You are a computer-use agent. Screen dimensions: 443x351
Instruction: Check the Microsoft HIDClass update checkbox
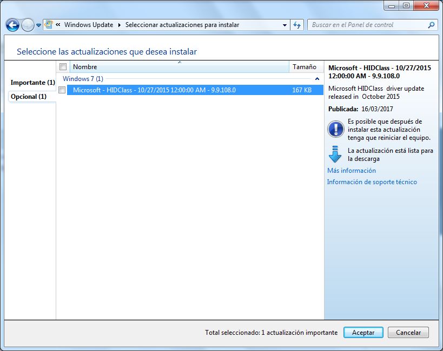point(62,90)
